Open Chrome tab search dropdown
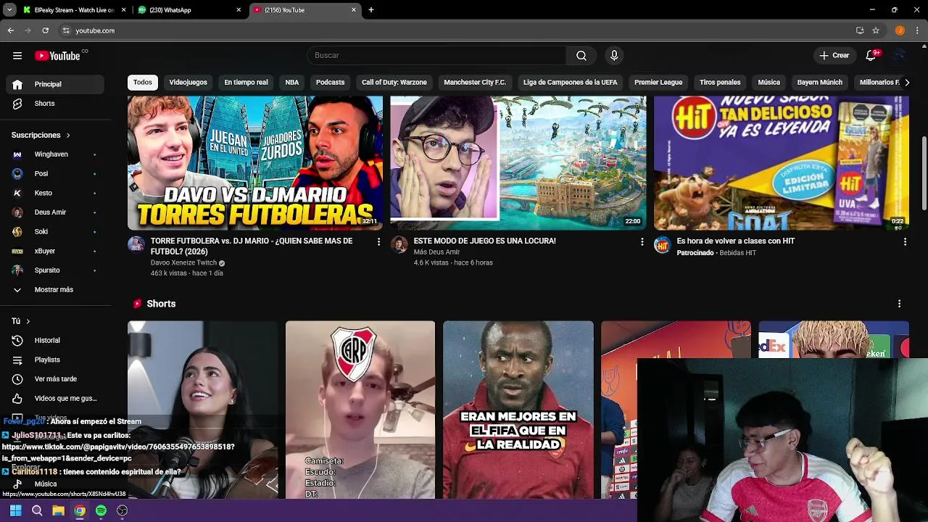Image resolution: width=928 pixels, height=522 pixels. point(9,10)
